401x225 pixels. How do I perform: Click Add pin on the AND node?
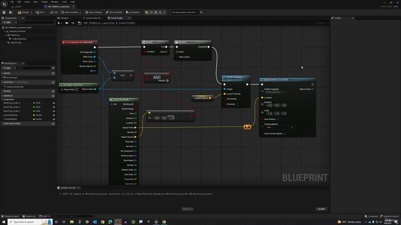163,81
